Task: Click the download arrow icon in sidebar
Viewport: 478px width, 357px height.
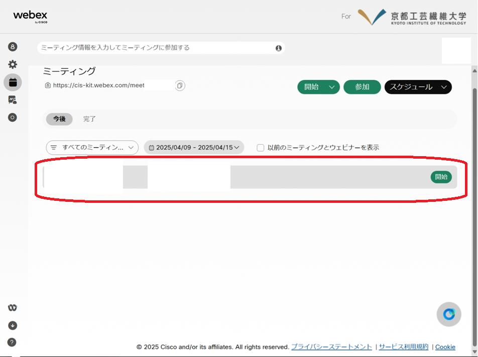Action: point(13,325)
